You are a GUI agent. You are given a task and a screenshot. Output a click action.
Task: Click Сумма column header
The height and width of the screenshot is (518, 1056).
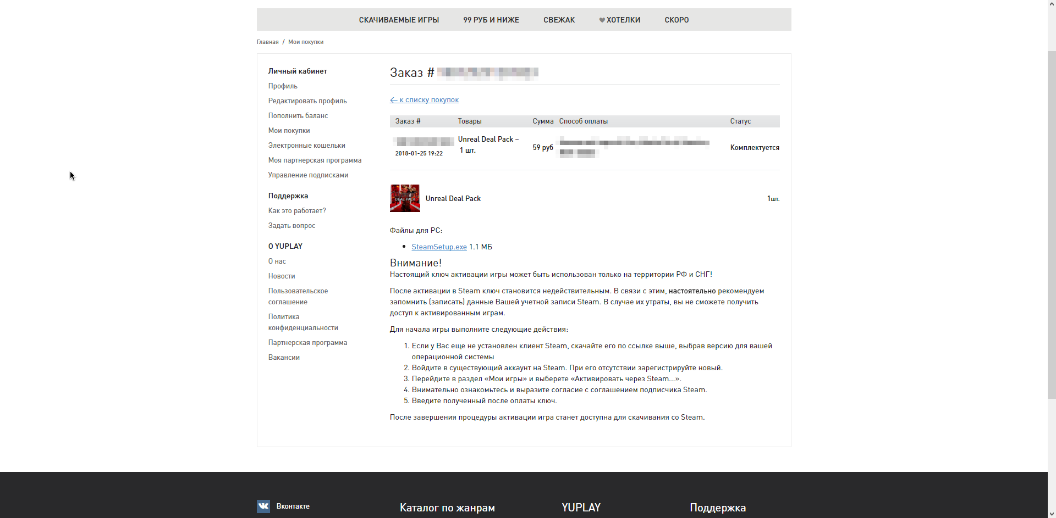click(543, 121)
